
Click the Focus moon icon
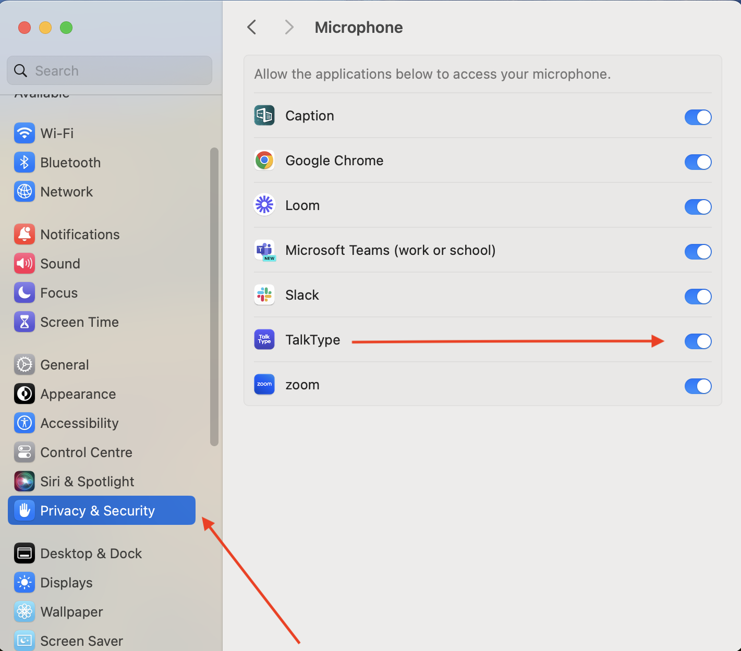click(25, 293)
